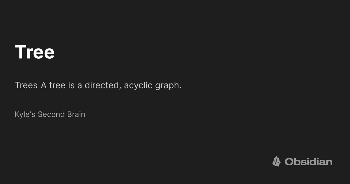
Task: Click capital "T" of the Tree heading
Action: (20, 52)
